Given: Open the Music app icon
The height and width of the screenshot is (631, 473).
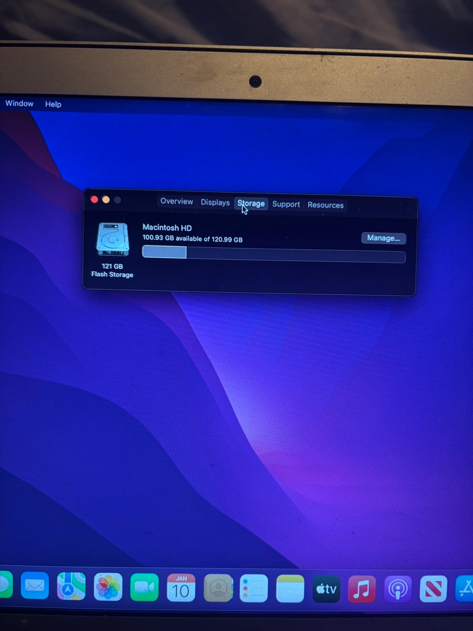Looking at the screenshot, I should pos(362,589).
